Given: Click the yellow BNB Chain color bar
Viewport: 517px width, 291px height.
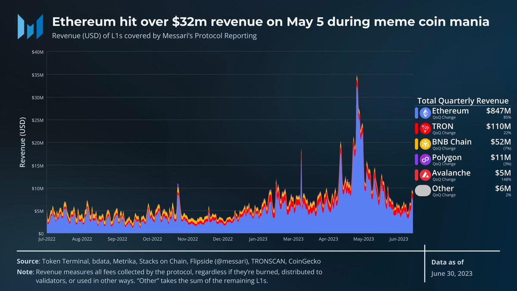Looking at the screenshot, I should [x=416, y=144].
